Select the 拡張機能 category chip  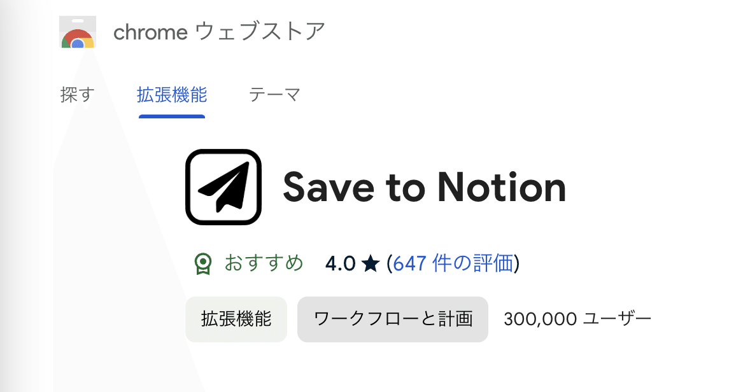coord(236,319)
